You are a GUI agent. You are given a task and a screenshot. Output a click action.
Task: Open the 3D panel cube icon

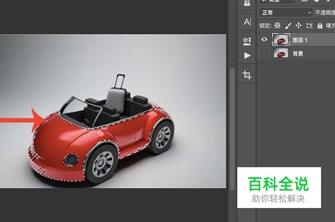click(x=247, y=41)
